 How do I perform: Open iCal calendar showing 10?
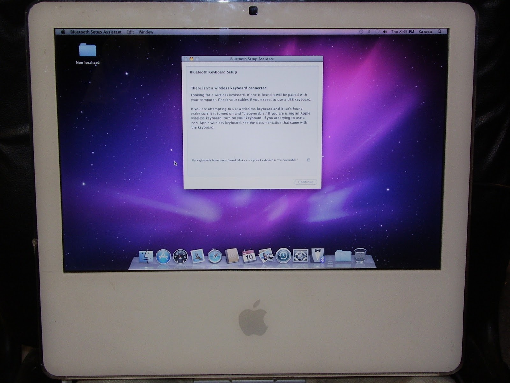click(x=249, y=256)
